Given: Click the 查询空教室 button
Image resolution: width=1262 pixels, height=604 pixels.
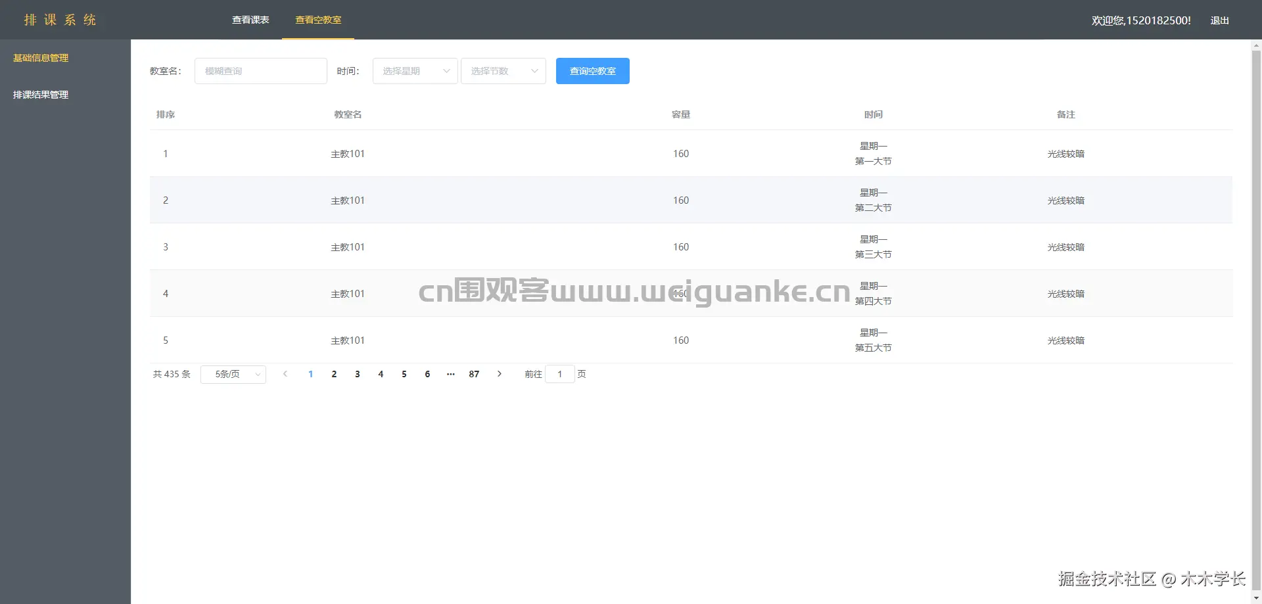Looking at the screenshot, I should [x=593, y=71].
